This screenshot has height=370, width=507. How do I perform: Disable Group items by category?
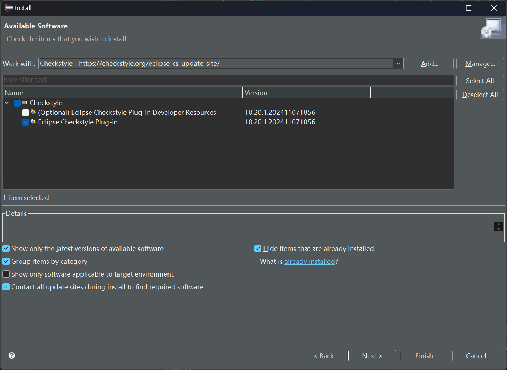click(6, 261)
